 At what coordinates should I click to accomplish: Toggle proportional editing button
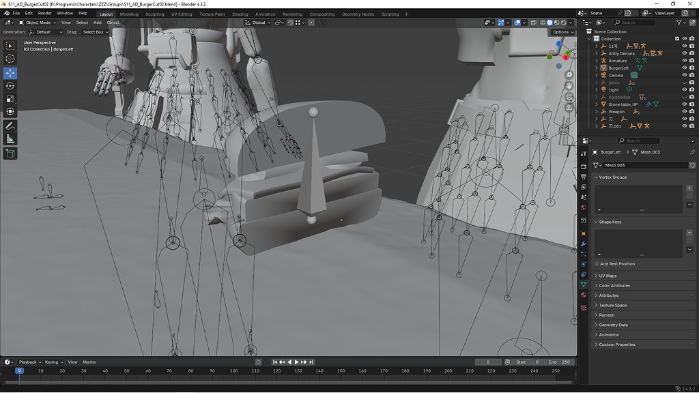click(x=311, y=23)
